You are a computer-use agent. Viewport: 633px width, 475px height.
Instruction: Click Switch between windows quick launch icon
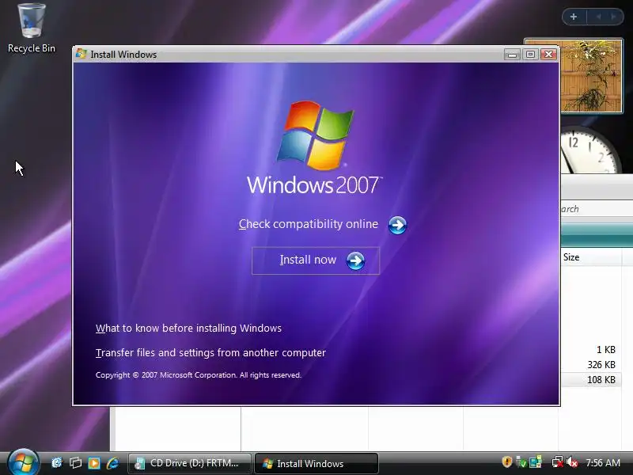pos(75,463)
